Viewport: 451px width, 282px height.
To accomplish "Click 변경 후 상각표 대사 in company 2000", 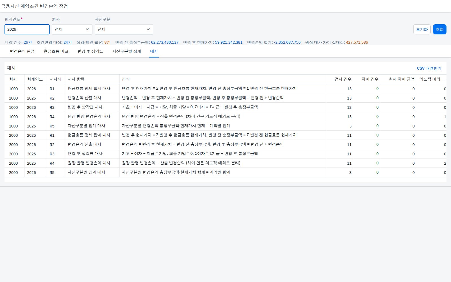I will (x=85, y=154).
